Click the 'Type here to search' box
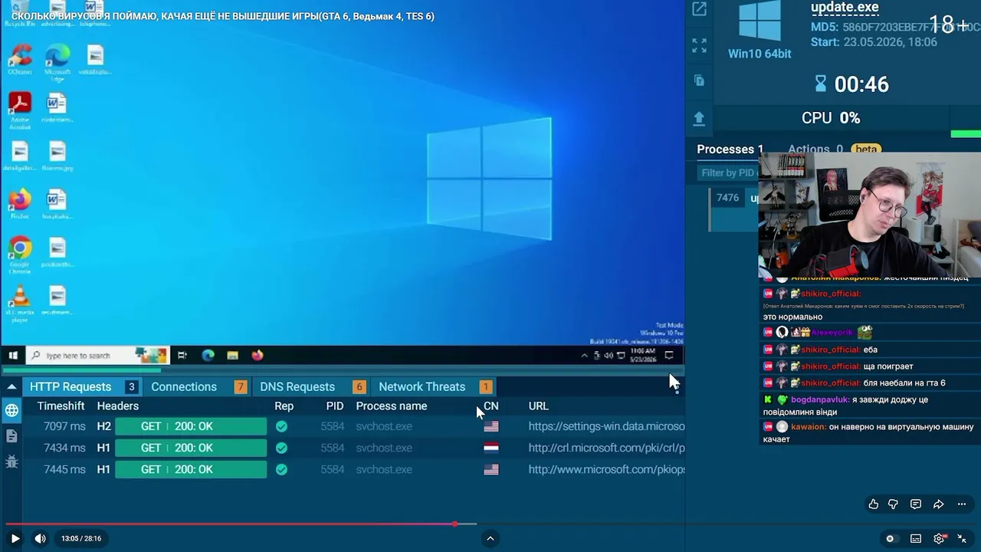 coord(97,355)
